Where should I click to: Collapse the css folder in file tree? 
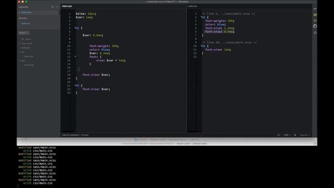tap(19, 52)
